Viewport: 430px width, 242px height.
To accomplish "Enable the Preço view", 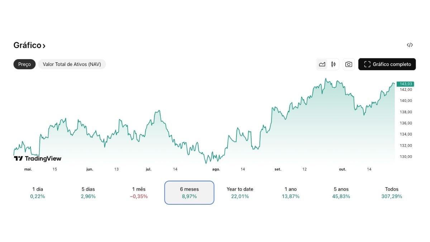I will (x=24, y=64).
